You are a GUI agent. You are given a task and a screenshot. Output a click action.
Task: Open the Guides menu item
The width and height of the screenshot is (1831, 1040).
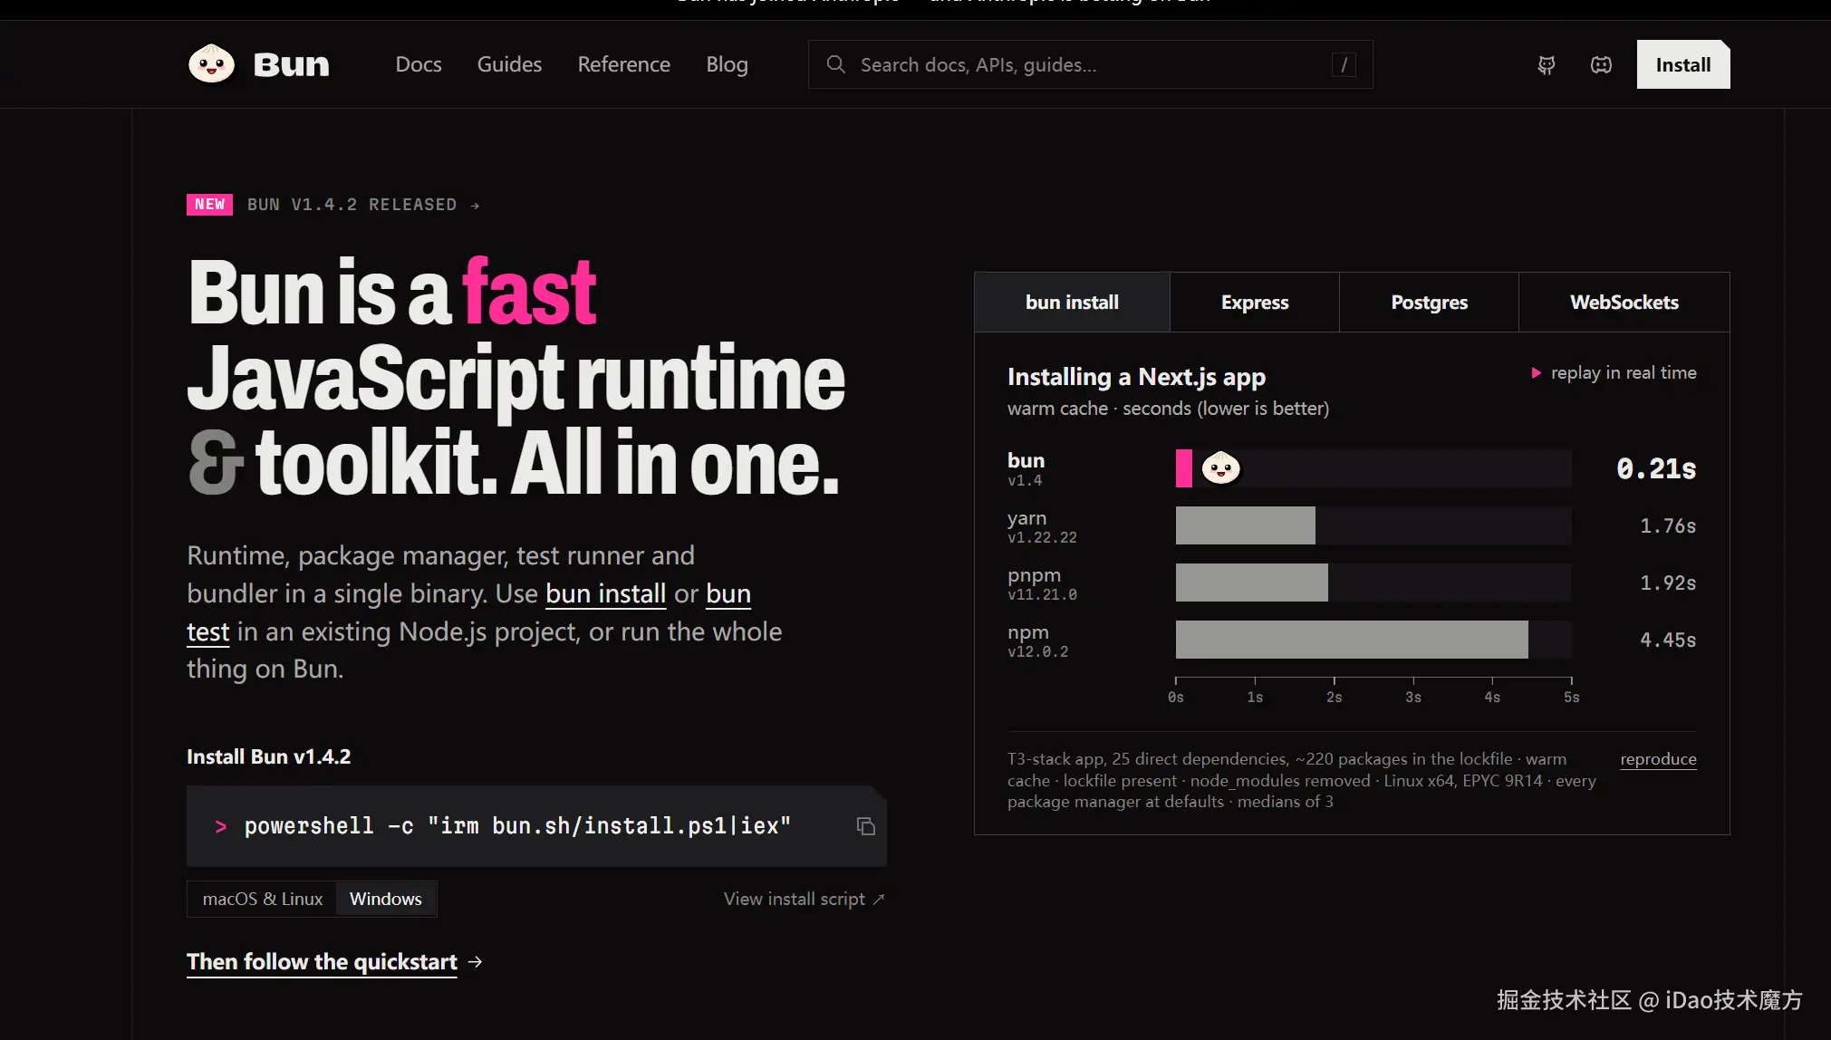509,64
